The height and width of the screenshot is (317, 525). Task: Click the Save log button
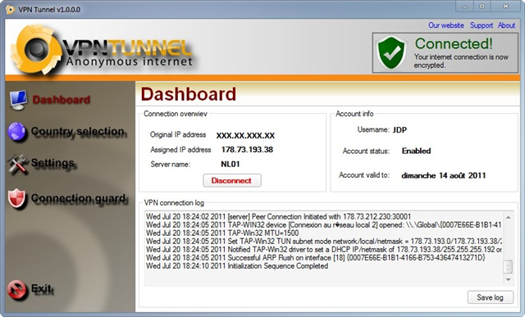coord(491,297)
